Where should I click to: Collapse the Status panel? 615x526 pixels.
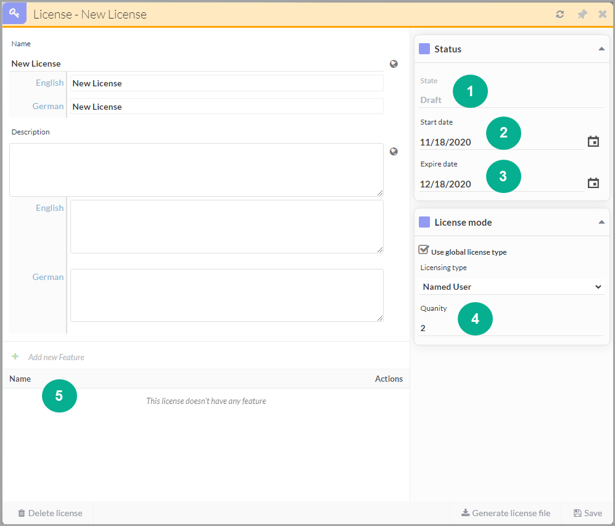601,49
